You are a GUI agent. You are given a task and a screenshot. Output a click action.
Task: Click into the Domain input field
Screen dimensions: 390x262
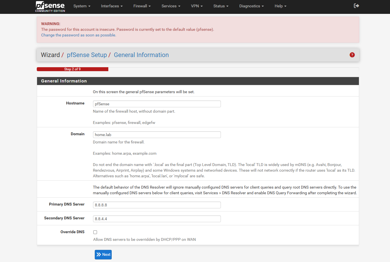pos(157,135)
